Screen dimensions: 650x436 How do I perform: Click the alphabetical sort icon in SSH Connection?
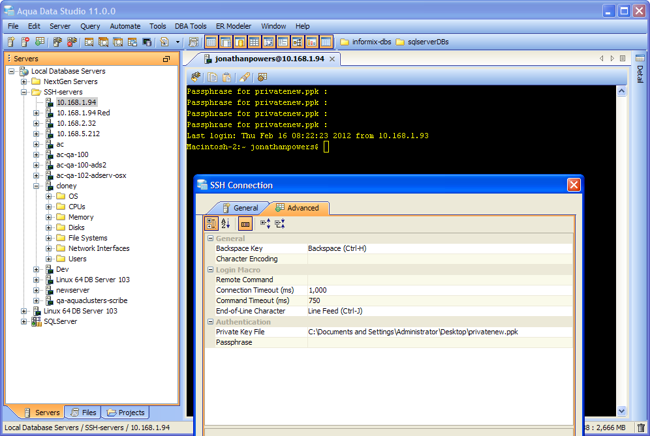click(226, 224)
